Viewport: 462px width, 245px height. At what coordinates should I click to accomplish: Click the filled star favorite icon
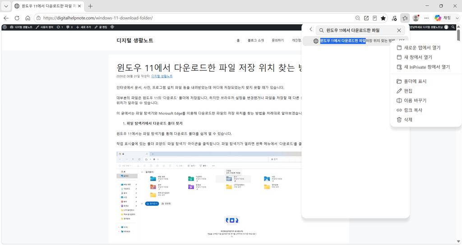pyautogui.click(x=383, y=18)
